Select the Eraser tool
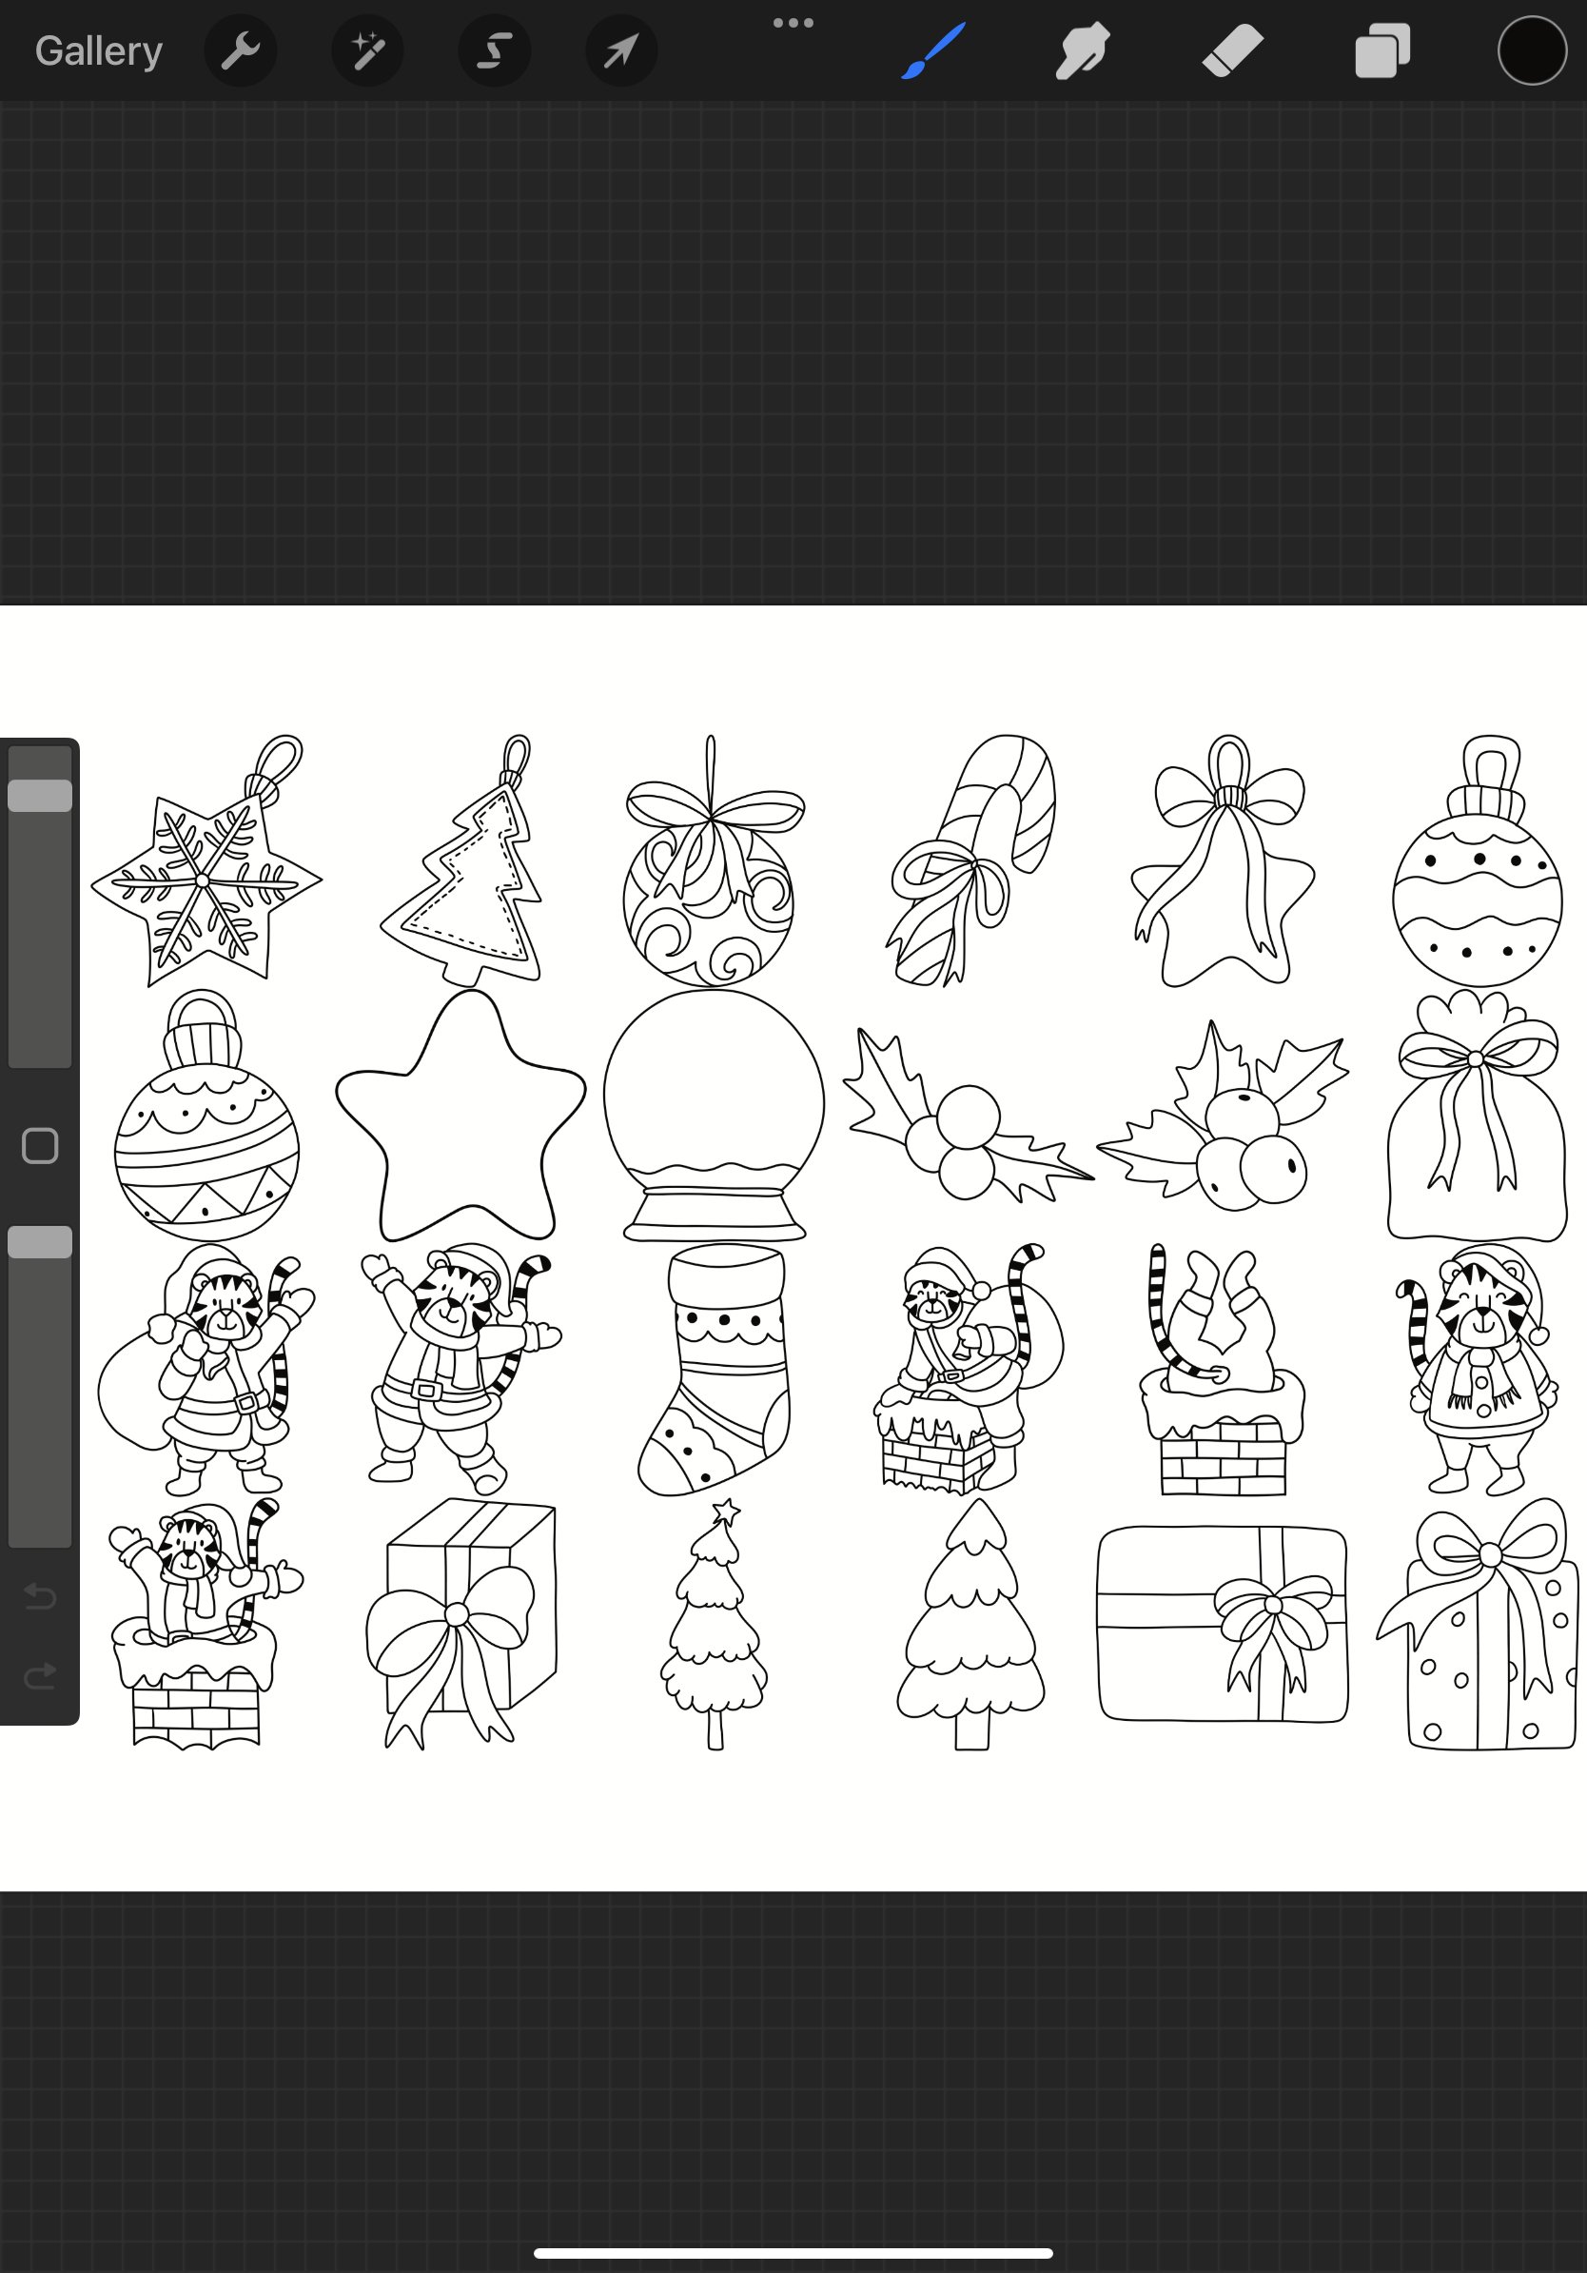 (x=1233, y=50)
